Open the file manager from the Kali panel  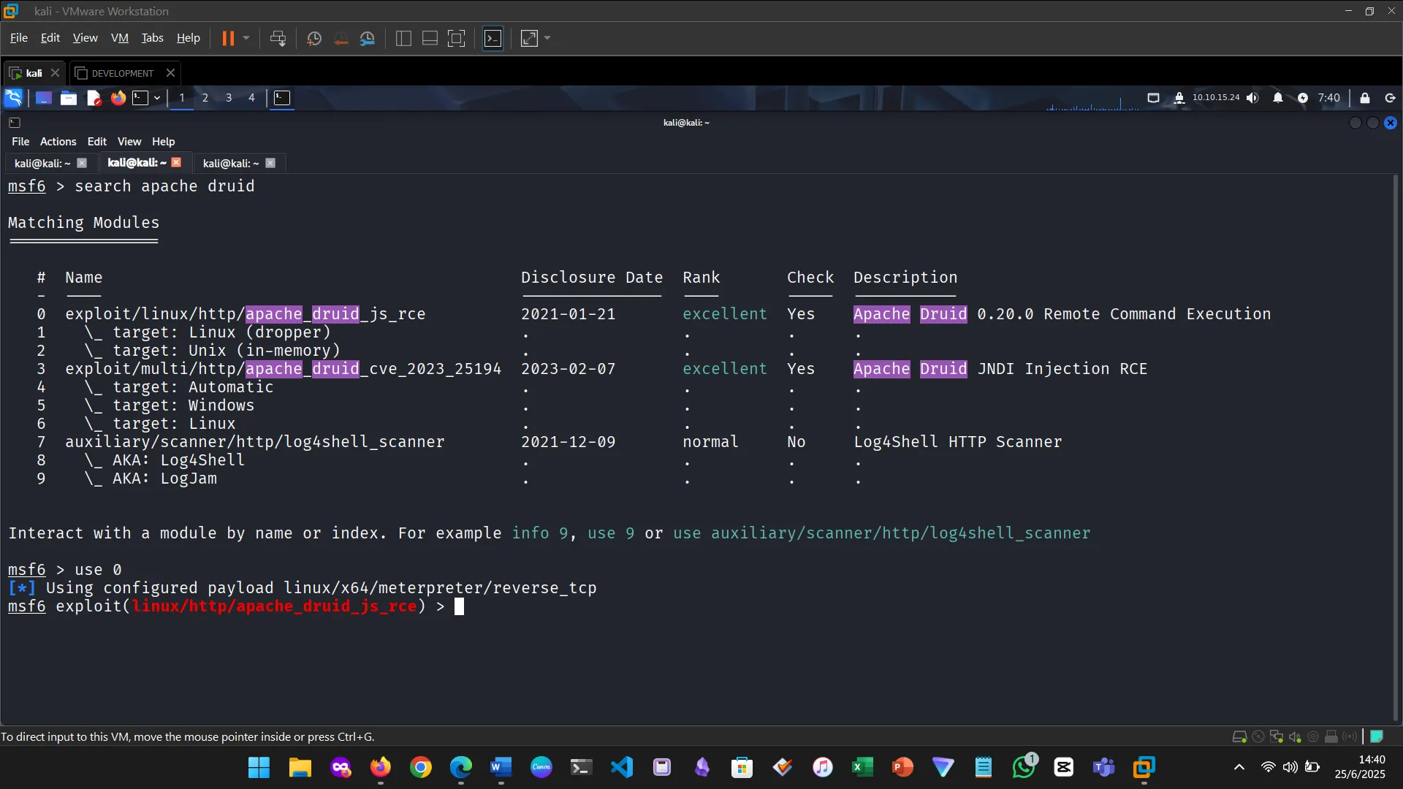69,97
